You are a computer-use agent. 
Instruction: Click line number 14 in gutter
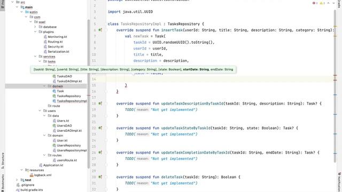(94, 79)
